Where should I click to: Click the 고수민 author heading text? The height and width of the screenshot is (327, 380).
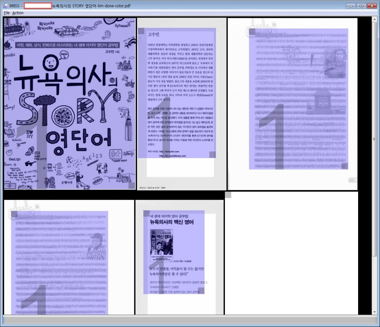[153, 34]
